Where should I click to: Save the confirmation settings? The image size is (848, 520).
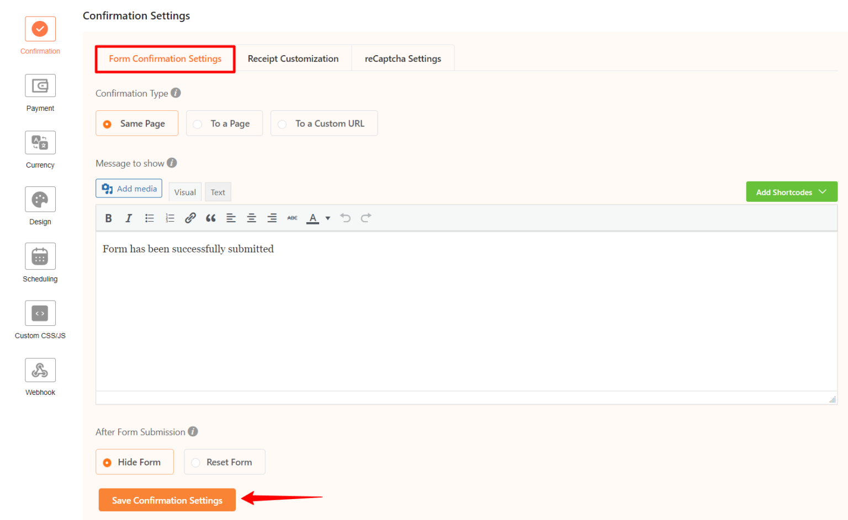coord(167,500)
